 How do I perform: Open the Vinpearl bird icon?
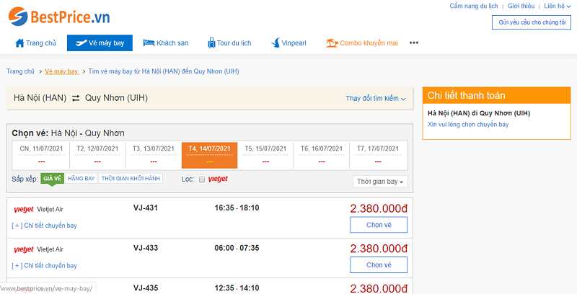click(x=276, y=43)
